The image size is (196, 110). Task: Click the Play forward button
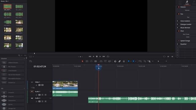[x=100, y=57]
